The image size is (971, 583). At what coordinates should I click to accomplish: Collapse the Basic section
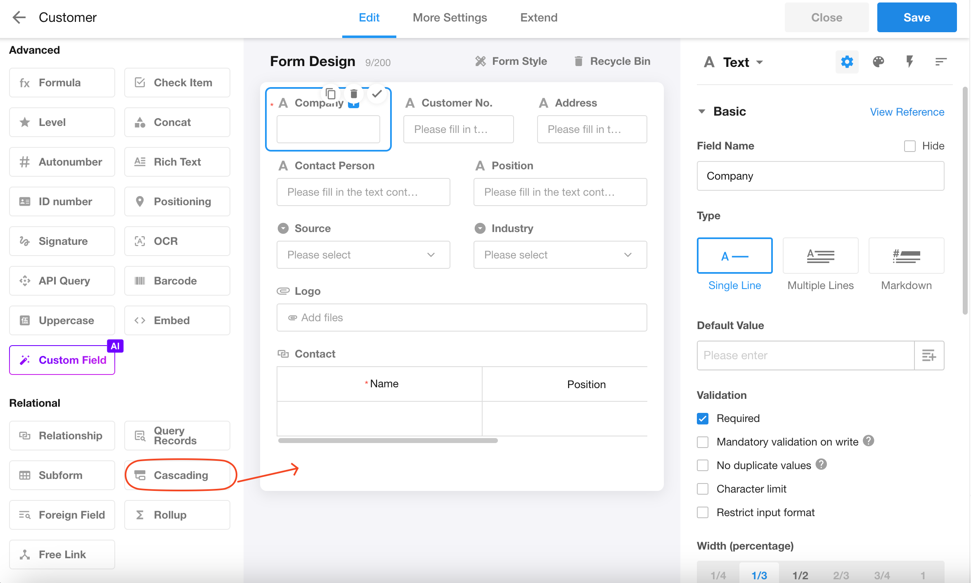[702, 111]
